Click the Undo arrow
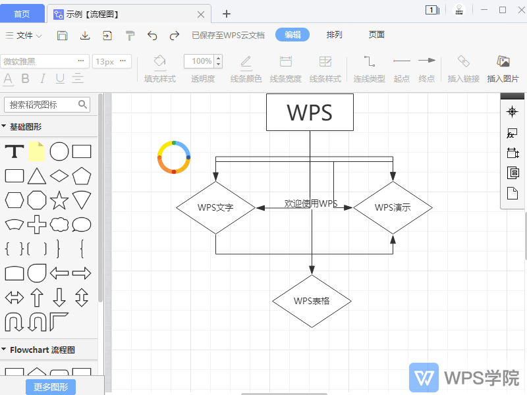The width and height of the screenshot is (527, 395). pyautogui.click(x=152, y=34)
